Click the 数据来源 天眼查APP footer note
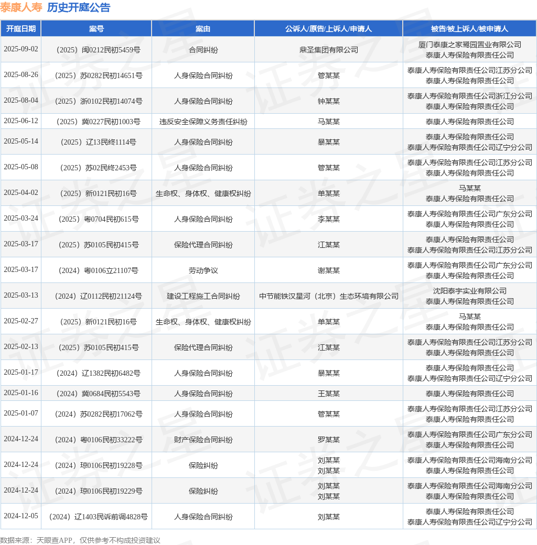The image size is (537, 545). [x=80, y=540]
